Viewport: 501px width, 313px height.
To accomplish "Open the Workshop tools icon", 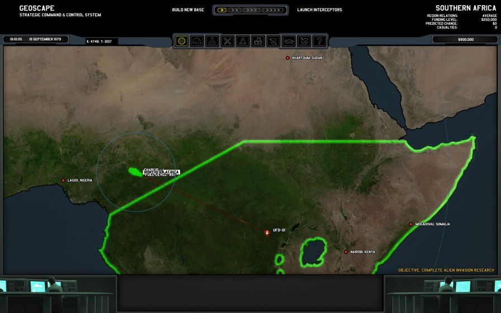I will pyautogui.click(x=228, y=41).
